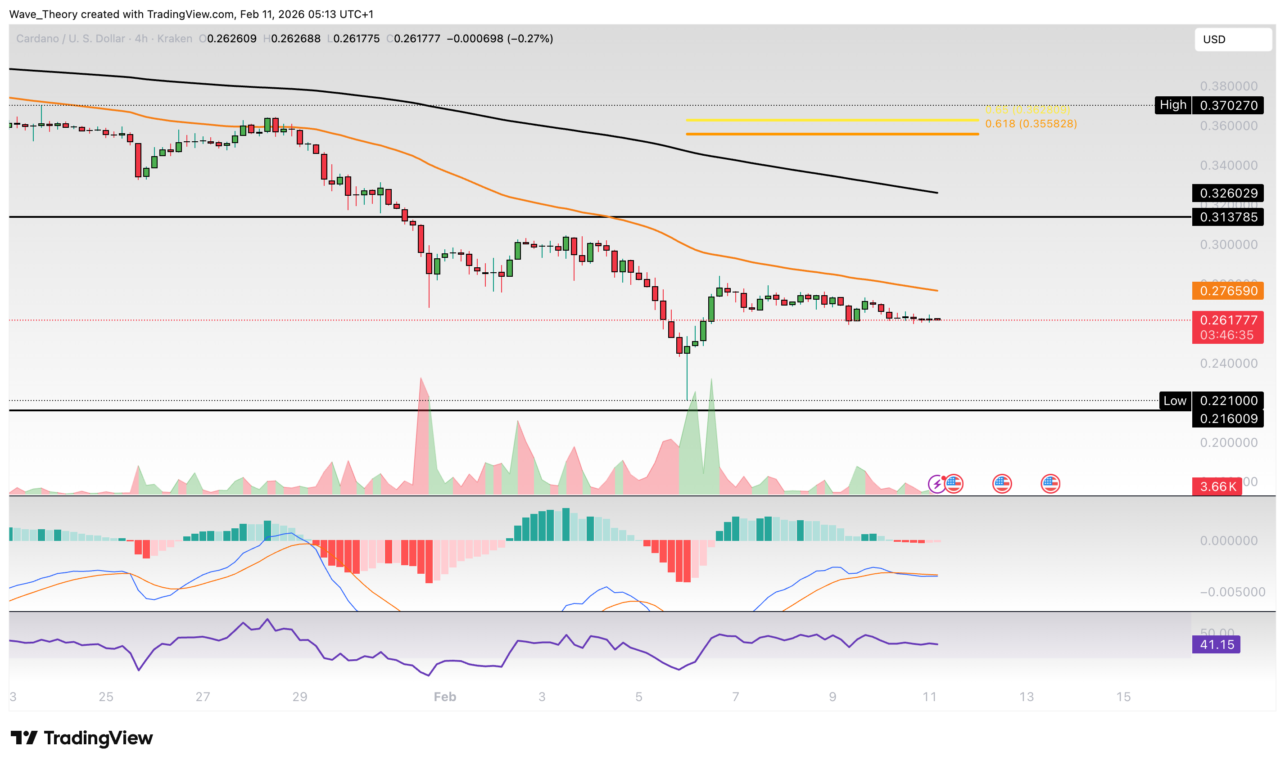Click the orange moving average label 0.276590
This screenshot has height=765, width=1285.
click(x=1228, y=291)
